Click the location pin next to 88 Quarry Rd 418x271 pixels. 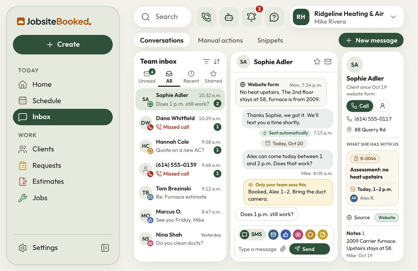coord(349,130)
